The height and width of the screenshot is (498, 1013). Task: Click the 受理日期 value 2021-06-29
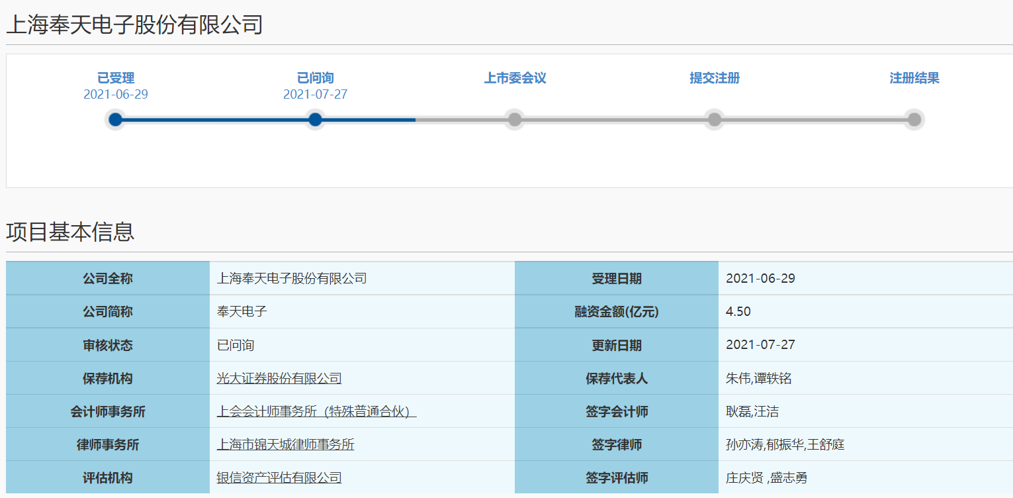pos(760,279)
